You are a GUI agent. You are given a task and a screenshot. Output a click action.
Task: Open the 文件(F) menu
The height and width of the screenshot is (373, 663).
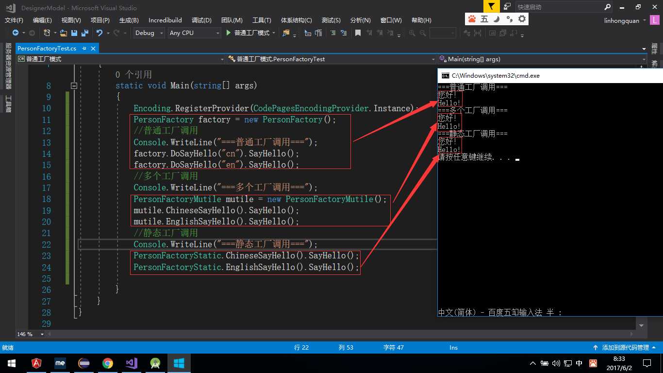tap(14, 20)
